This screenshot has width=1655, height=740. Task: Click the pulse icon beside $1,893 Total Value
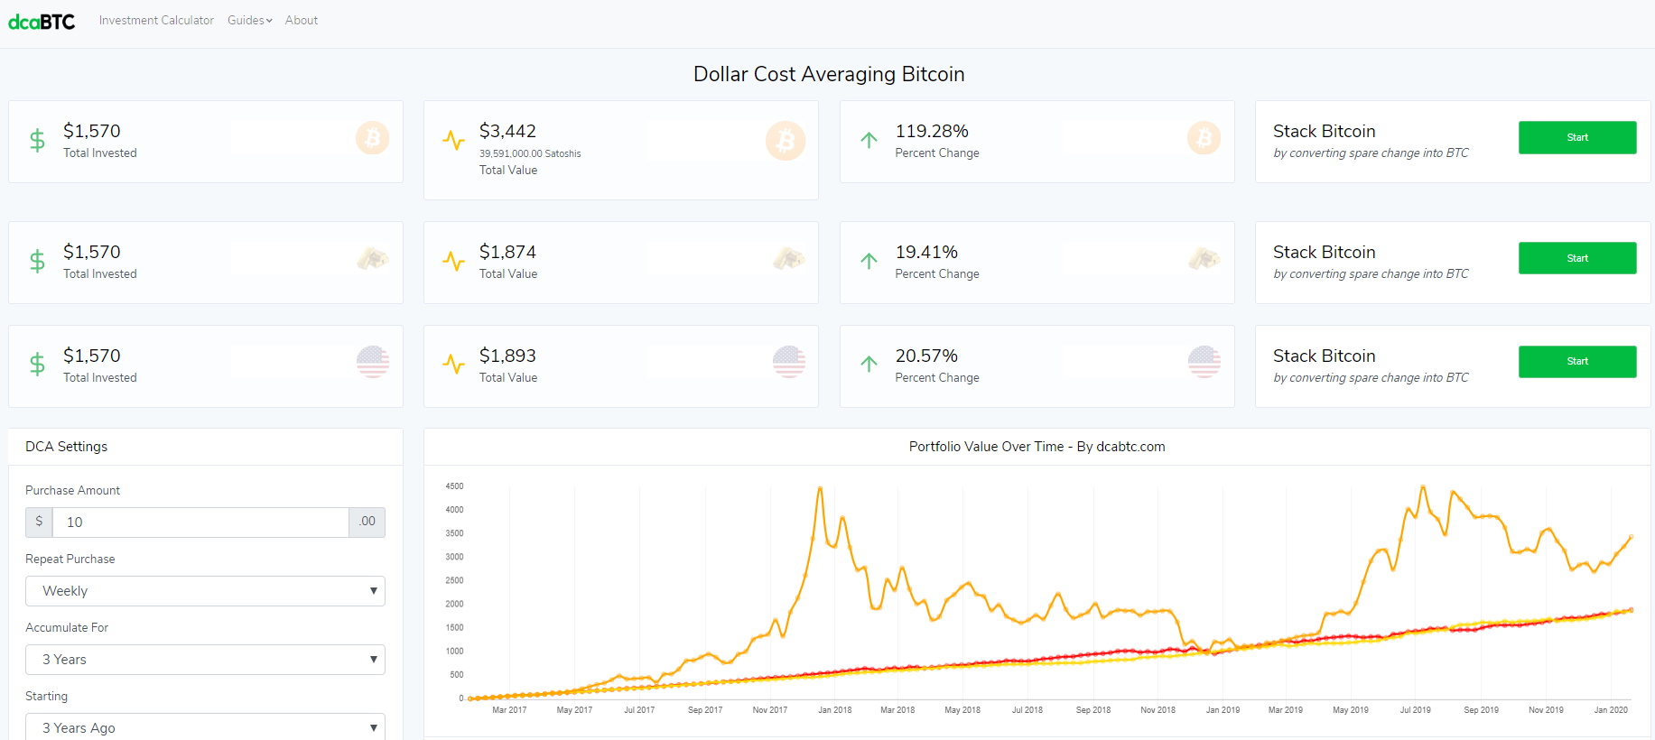(453, 365)
